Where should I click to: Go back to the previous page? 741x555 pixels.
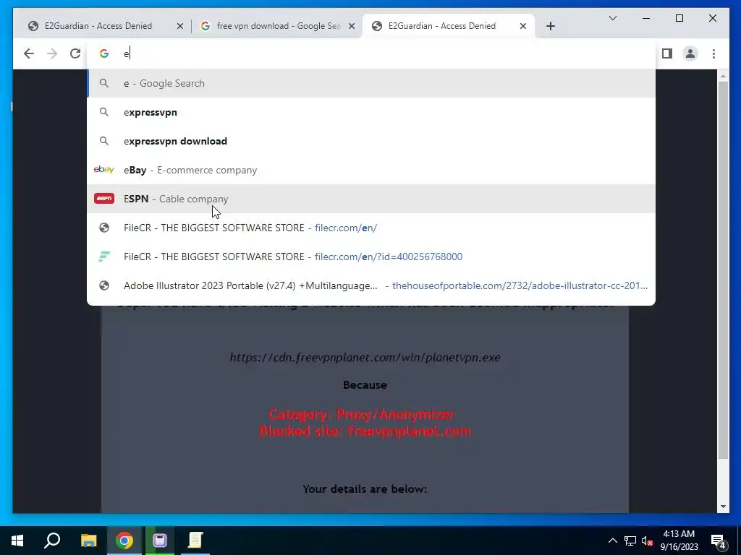(x=29, y=53)
